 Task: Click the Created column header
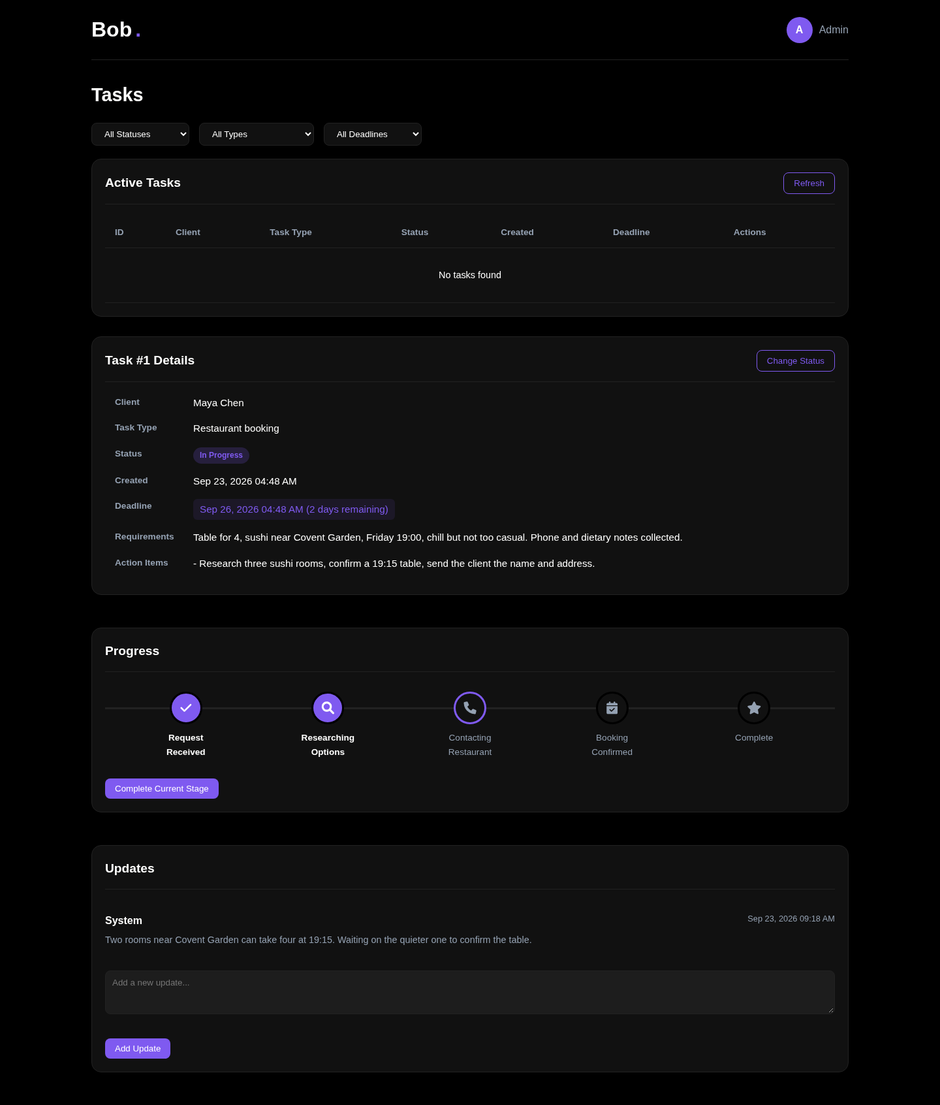point(517,232)
